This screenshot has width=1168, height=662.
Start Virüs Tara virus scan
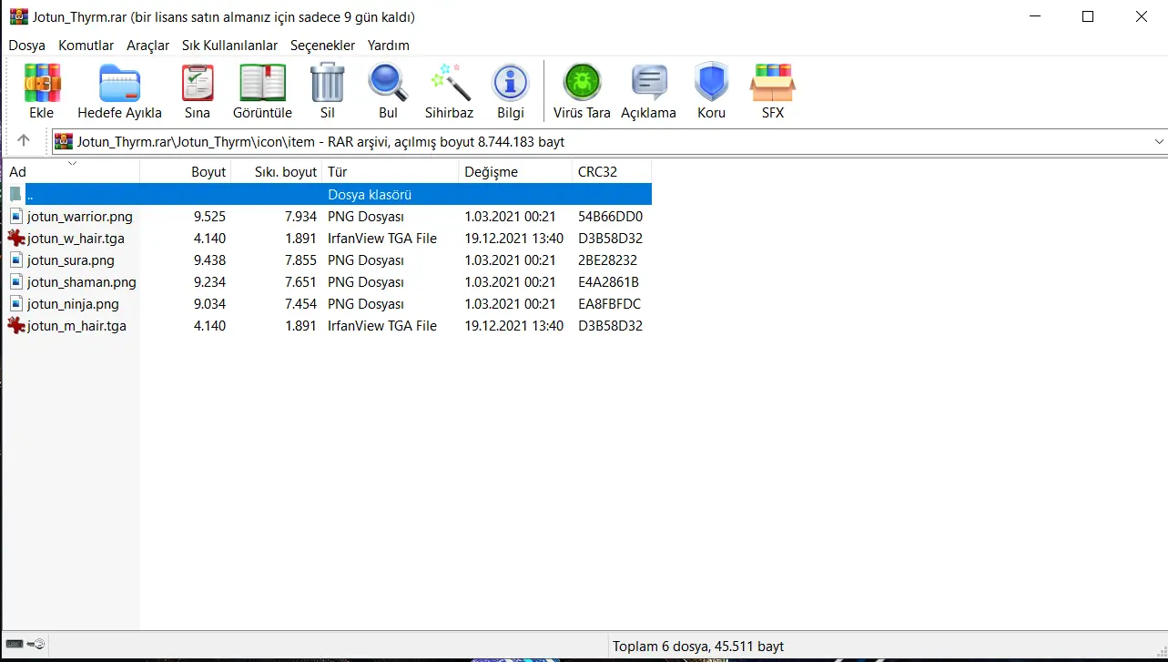582,84
